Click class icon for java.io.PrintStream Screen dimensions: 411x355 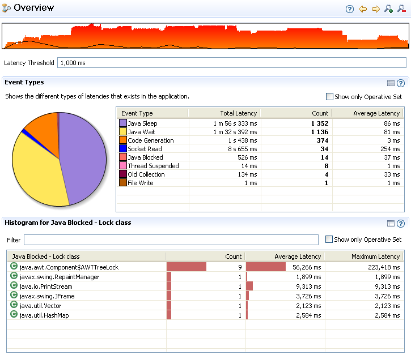pos(14,285)
